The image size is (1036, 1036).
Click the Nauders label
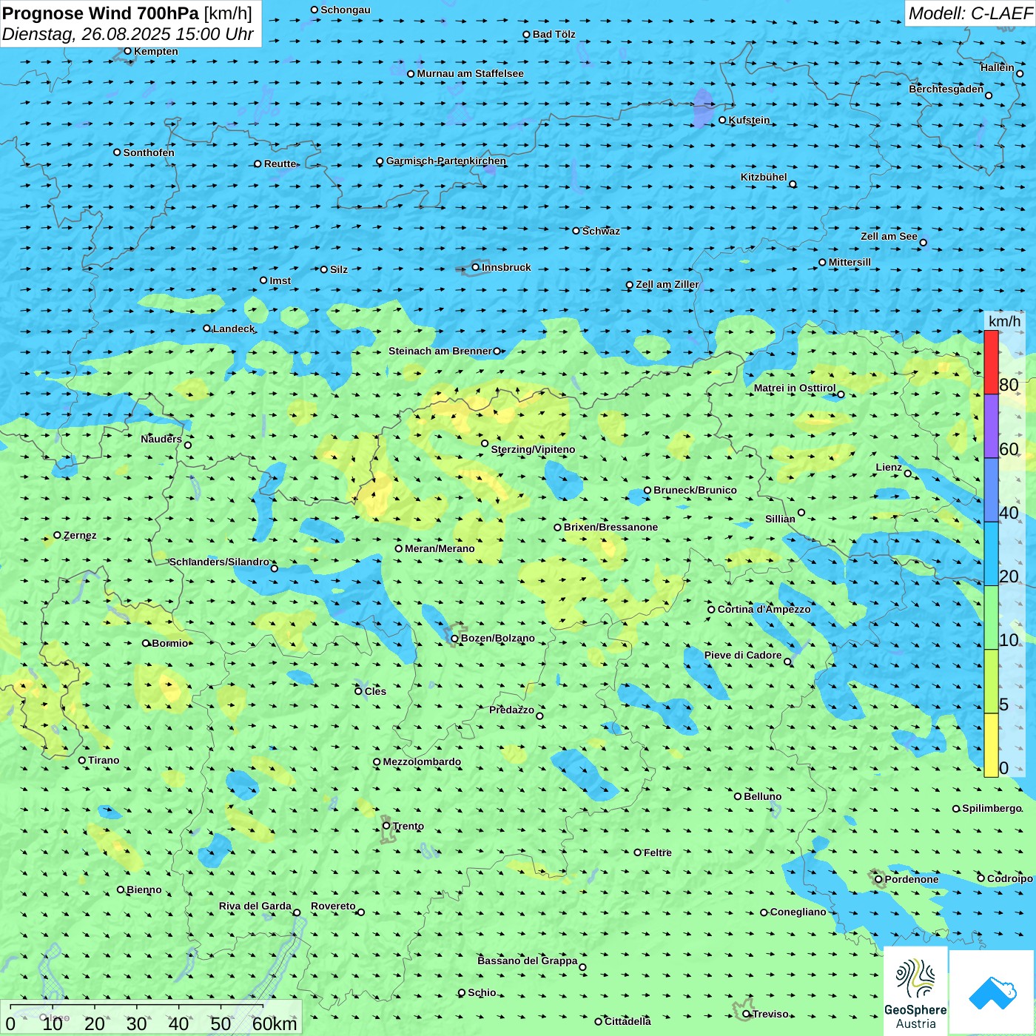click(x=161, y=439)
